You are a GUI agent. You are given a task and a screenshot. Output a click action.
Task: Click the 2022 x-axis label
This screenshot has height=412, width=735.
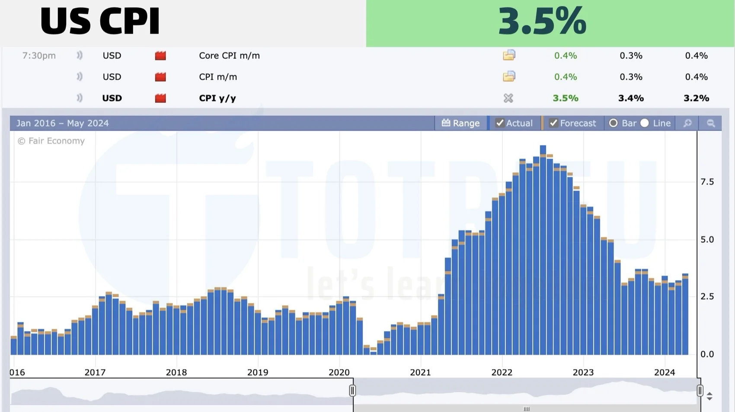(x=502, y=372)
